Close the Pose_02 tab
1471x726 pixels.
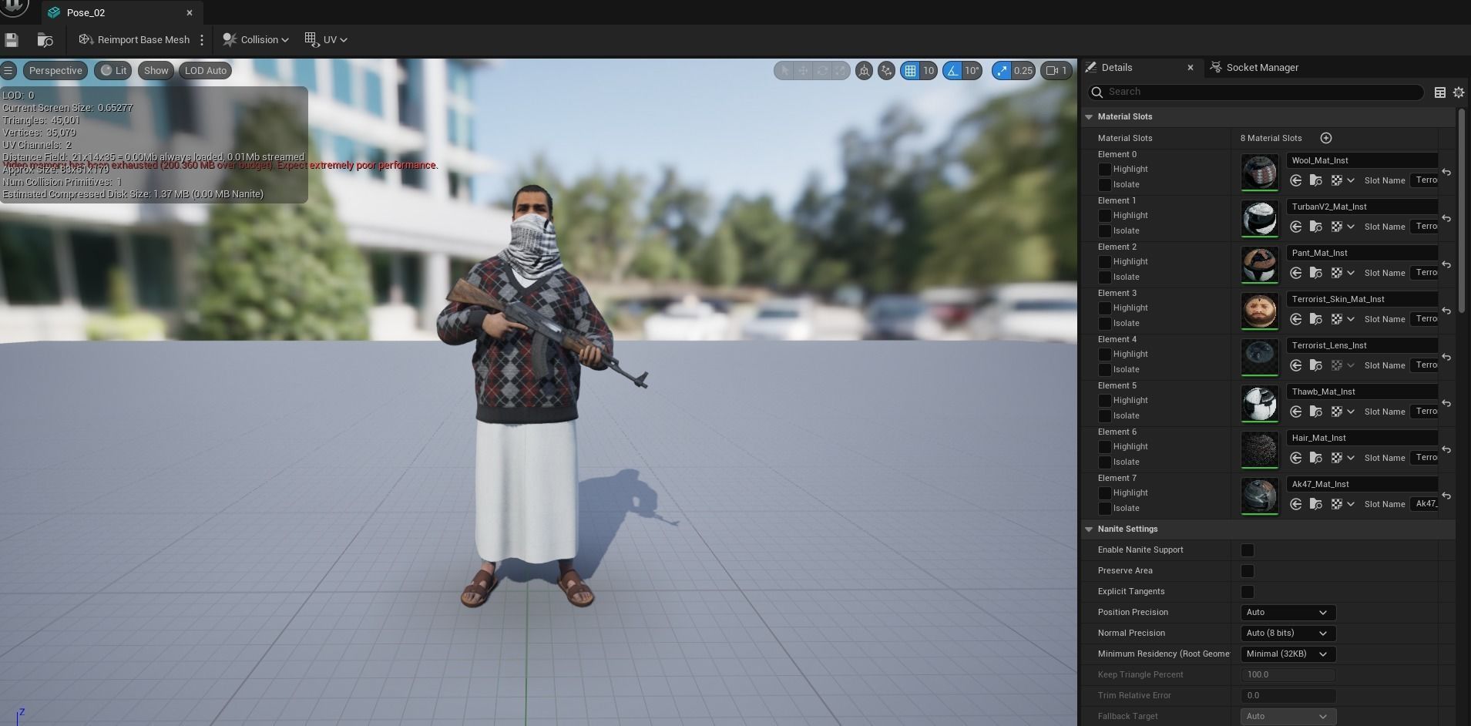pos(190,12)
